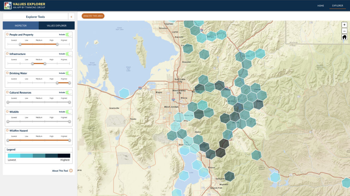Click the Values Explorer app logo
Image resolution: width=350 pixels, height=196 pixels.
click(8, 6)
